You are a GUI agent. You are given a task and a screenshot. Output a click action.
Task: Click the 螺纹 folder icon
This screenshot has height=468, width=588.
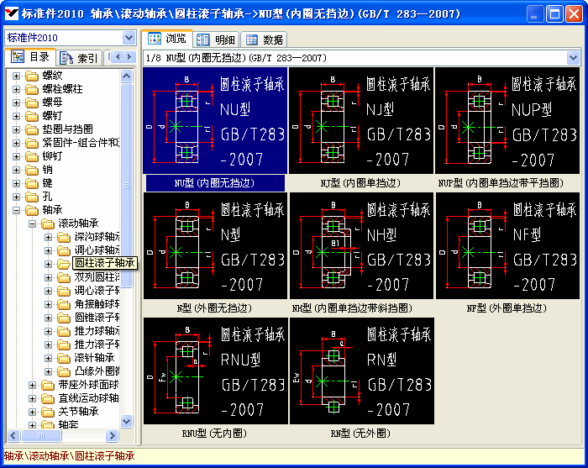point(31,75)
